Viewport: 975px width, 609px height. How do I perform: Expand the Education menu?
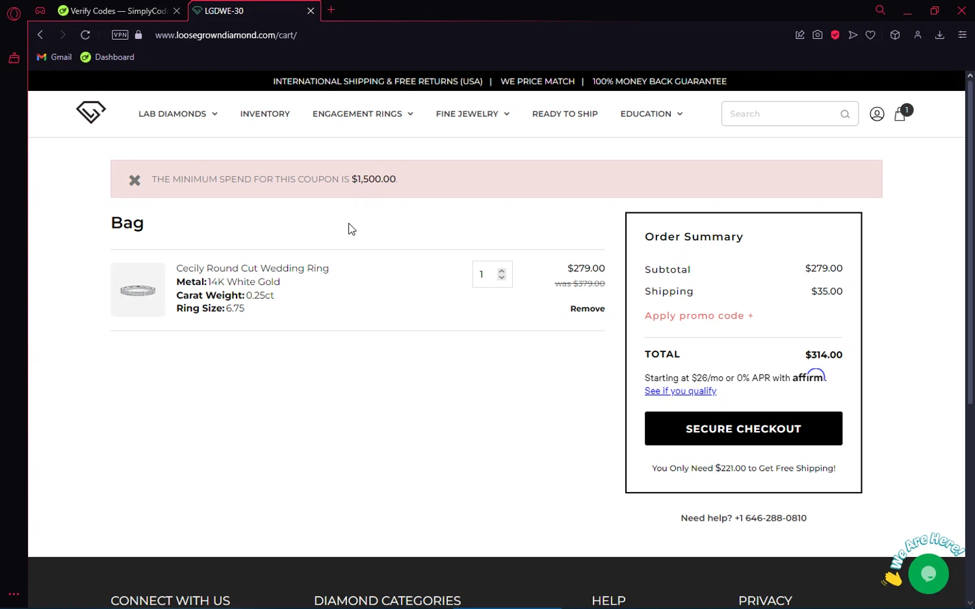click(x=651, y=114)
